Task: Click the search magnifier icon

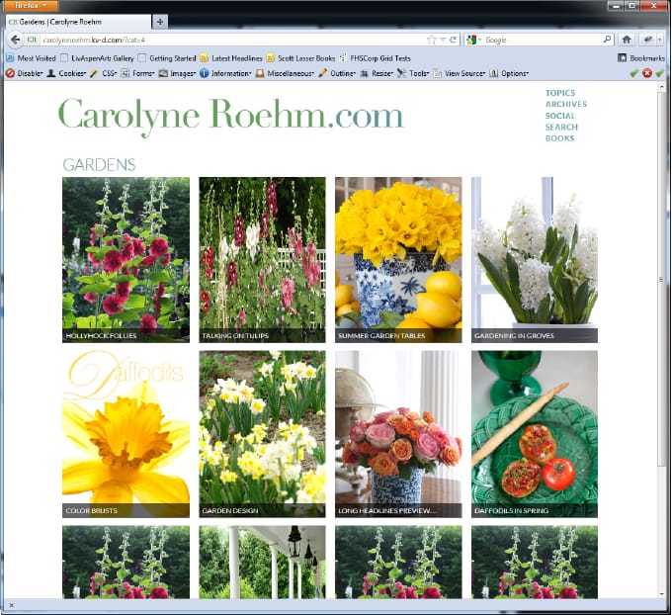Action: click(x=607, y=40)
